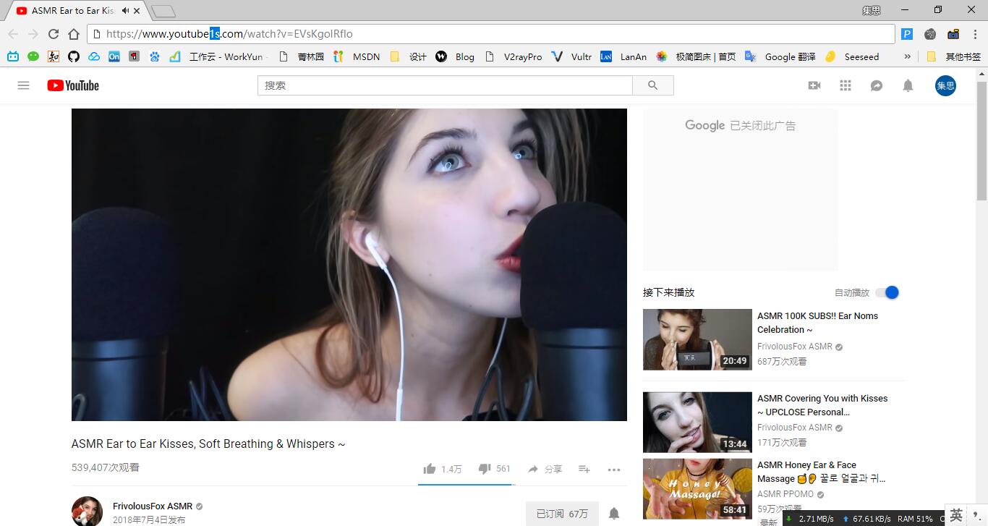Open the YouTube messages share icon
Image resolution: width=988 pixels, height=526 pixels.
[x=877, y=85]
